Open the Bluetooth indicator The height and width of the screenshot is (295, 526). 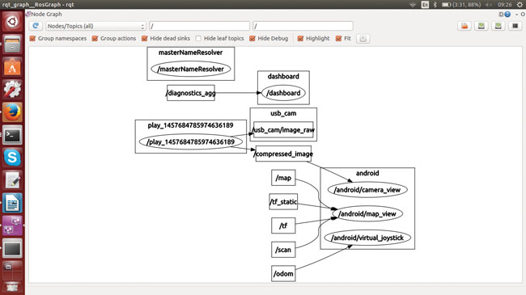tap(435, 4)
